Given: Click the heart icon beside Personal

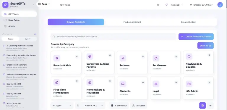Looking at the screenshot, I should click(x=167, y=5).
